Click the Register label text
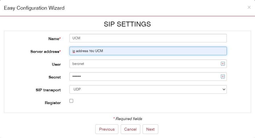 (x=53, y=103)
